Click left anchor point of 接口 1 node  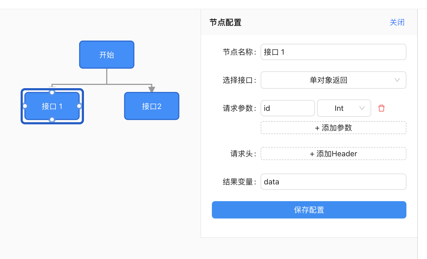[x=25, y=106]
